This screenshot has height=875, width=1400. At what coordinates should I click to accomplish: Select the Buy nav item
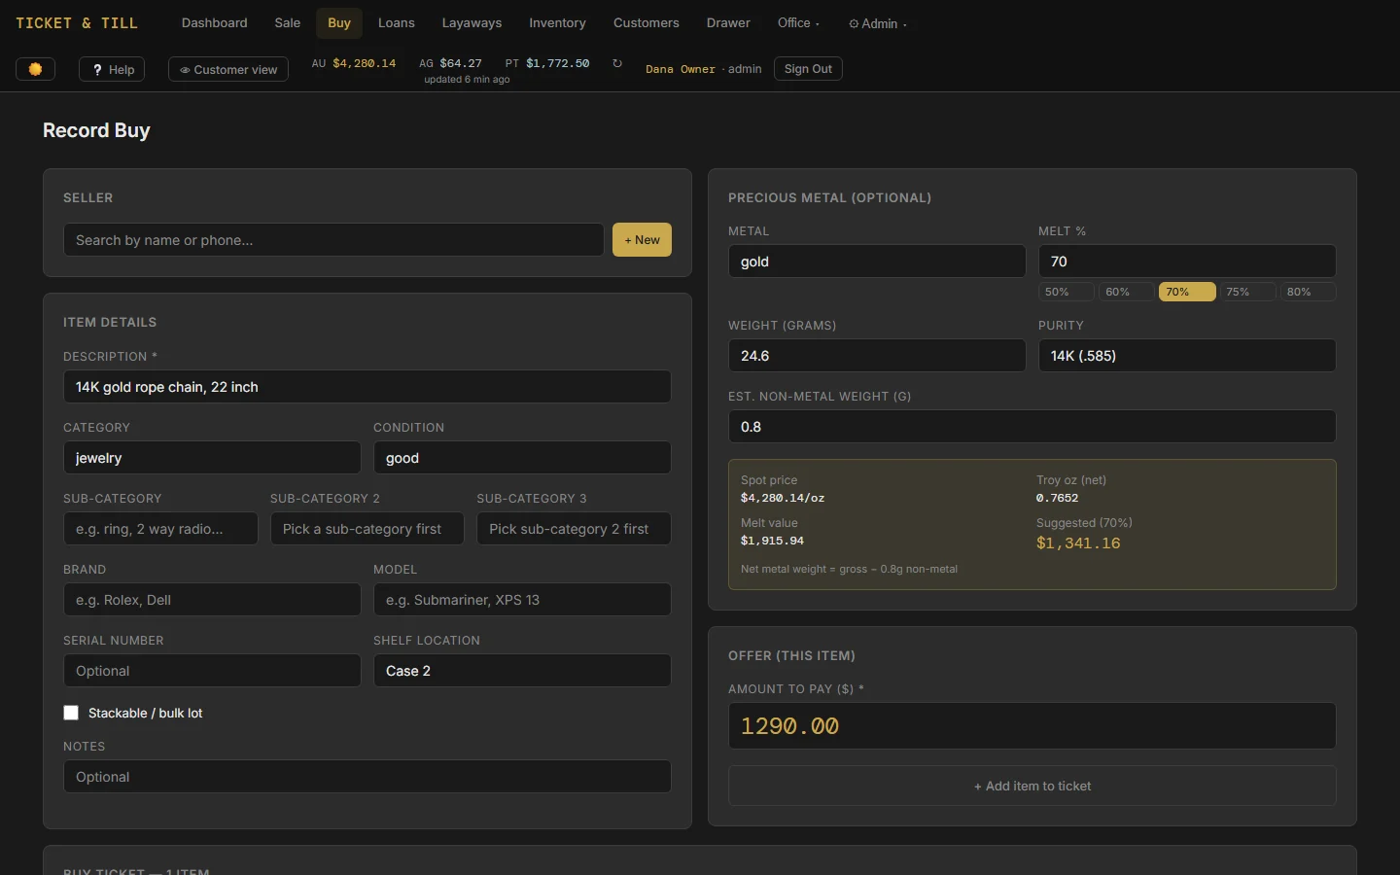(339, 23)
